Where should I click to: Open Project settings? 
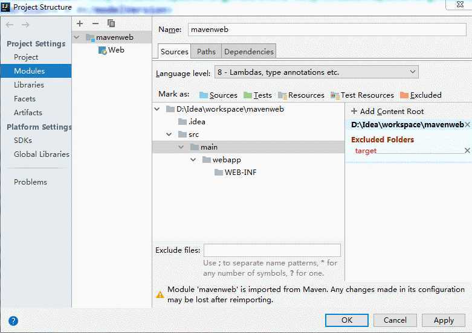pos(26,57)
